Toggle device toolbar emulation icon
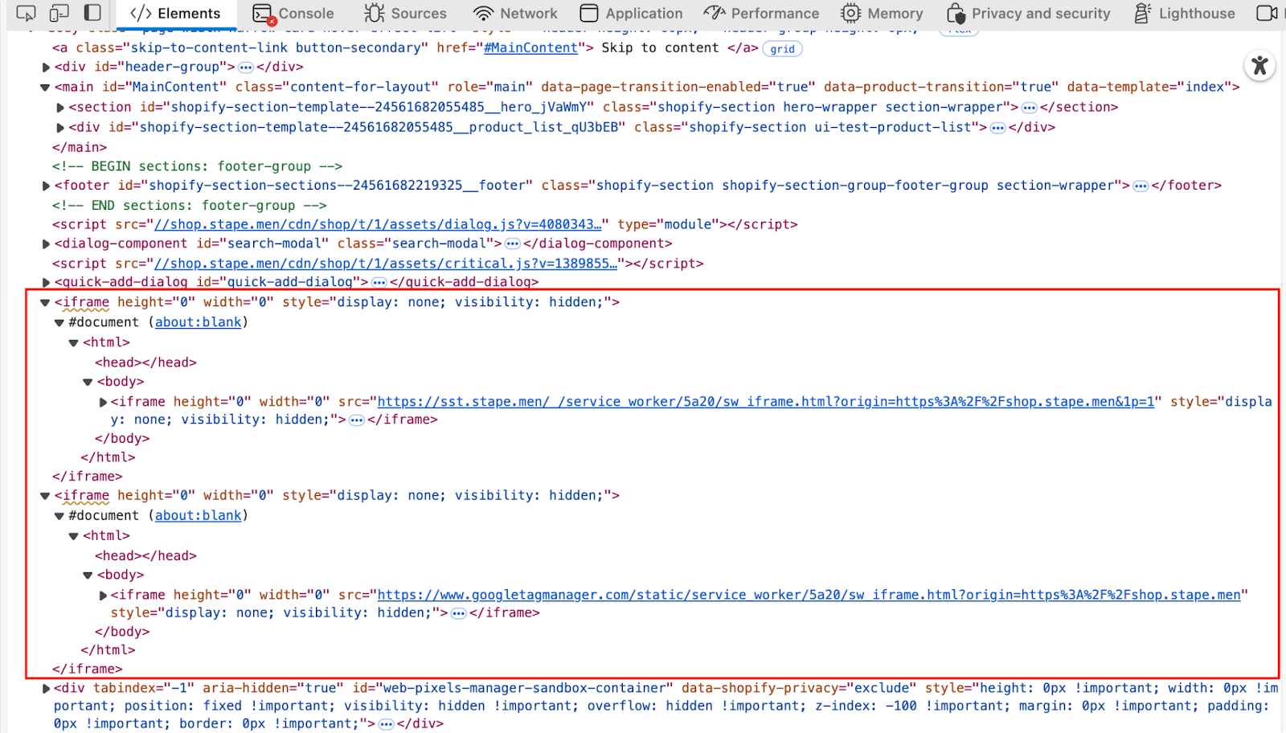Image resolution: width=1286 pixels, height=733 pixels. coord(59,14)
